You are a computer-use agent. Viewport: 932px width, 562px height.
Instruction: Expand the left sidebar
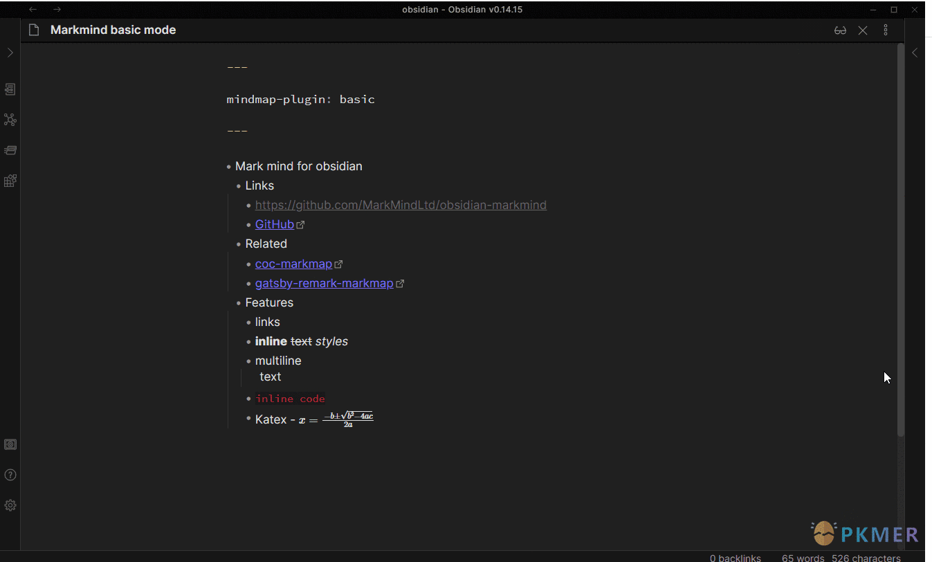click(x=10, y=53)
